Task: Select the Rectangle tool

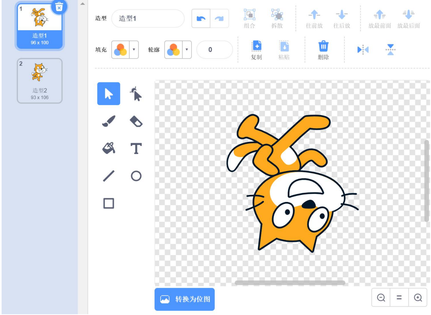Action: click(x=109, y=204)
